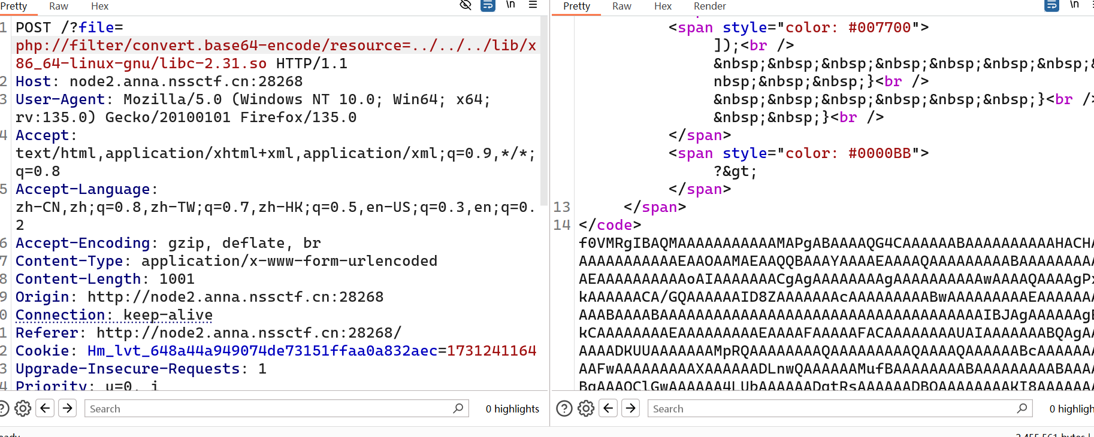1094x437 pixels.
Task: Switch request view to Hex tab
Action: pos(99,6)
